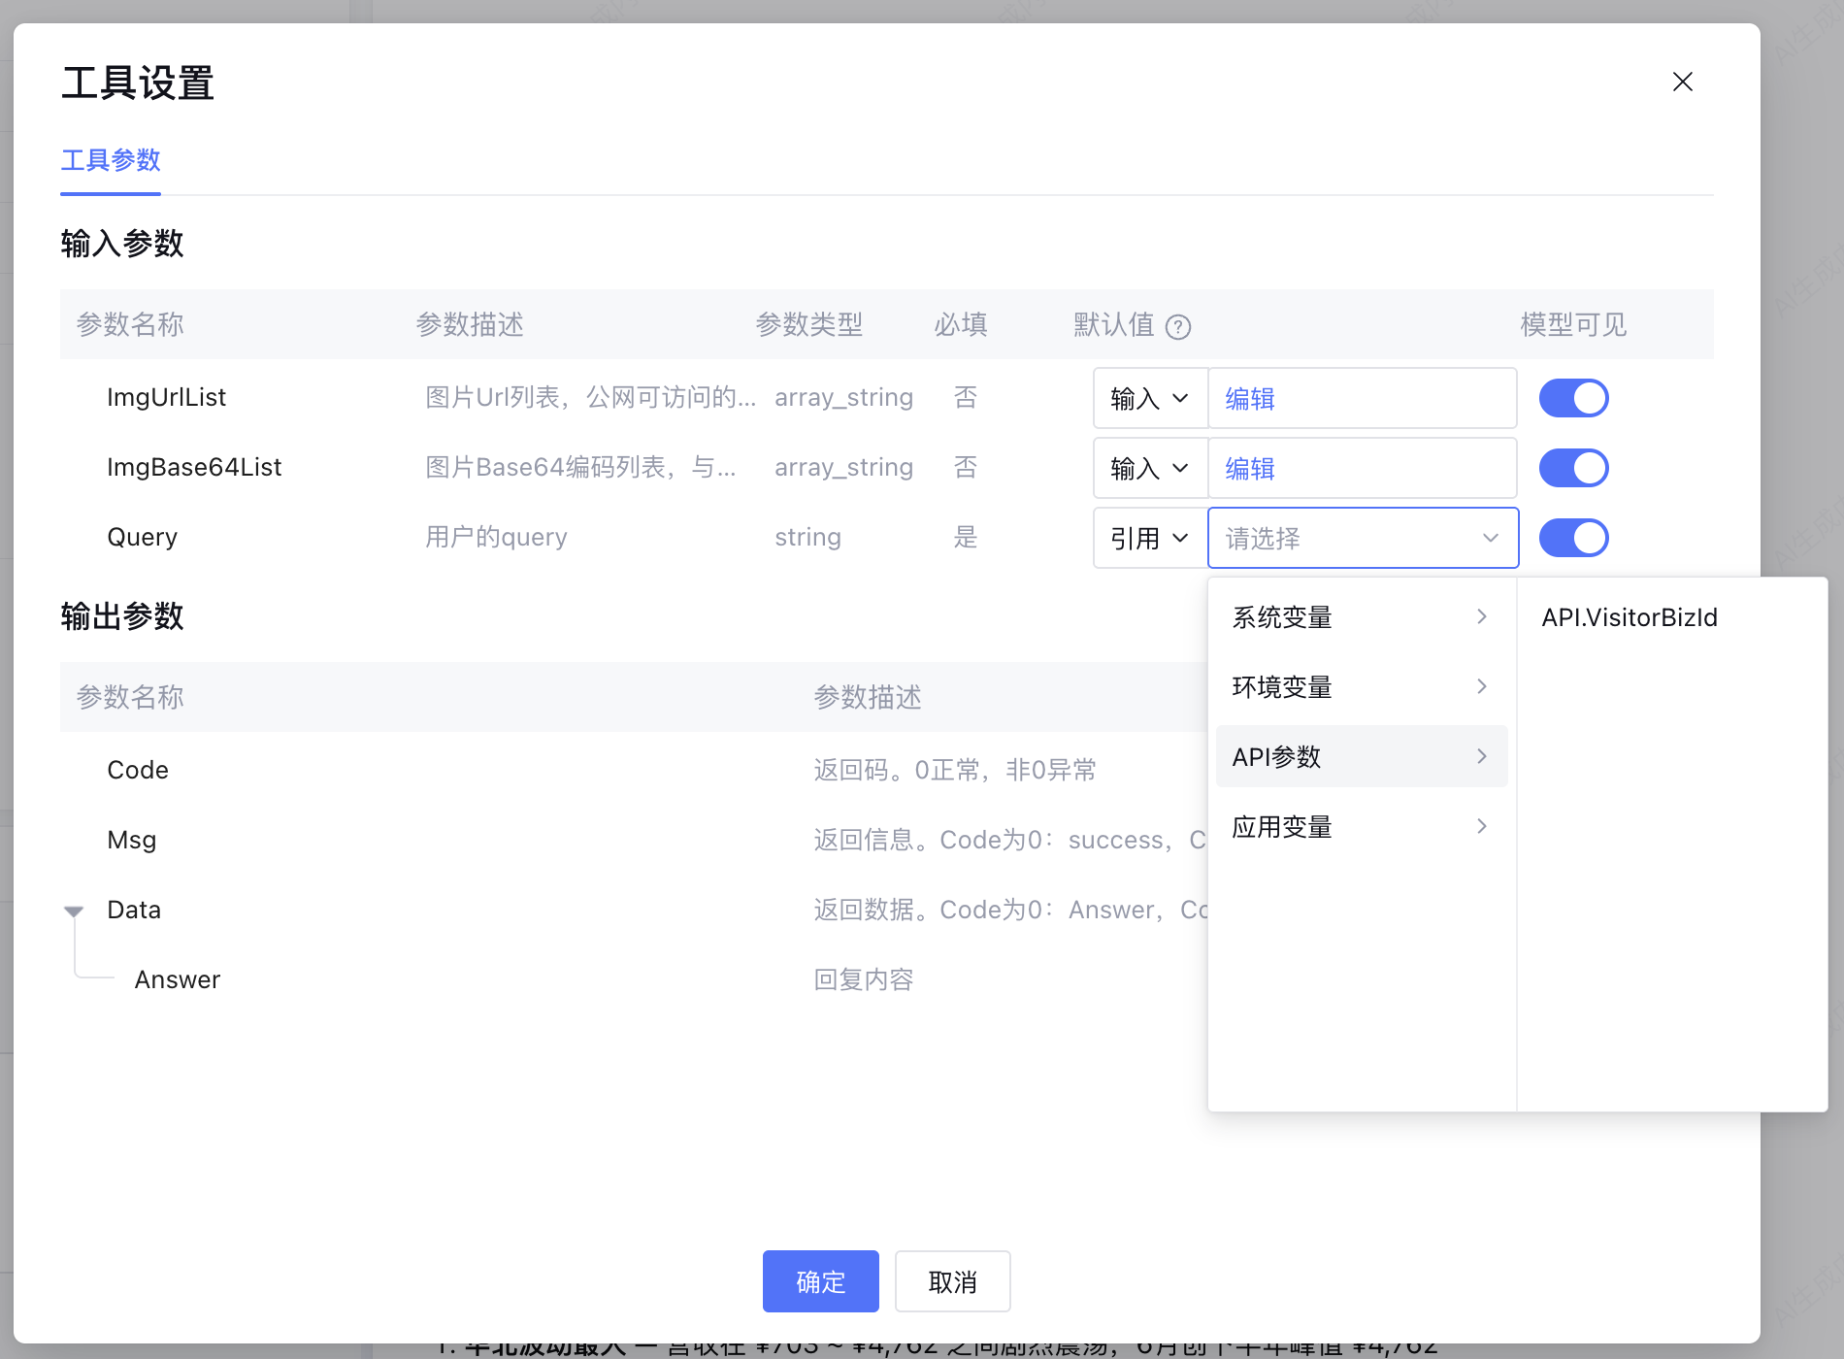This screenshot has width=1844, height=1359.
Task: Select the ImgBase64List parameter name
Action: pyautogui.click(x=194, y=467)
